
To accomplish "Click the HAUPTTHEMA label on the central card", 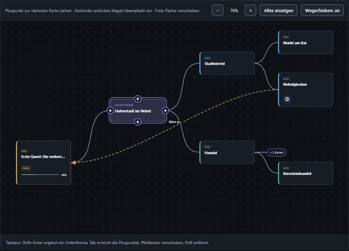I will point(124,105).
